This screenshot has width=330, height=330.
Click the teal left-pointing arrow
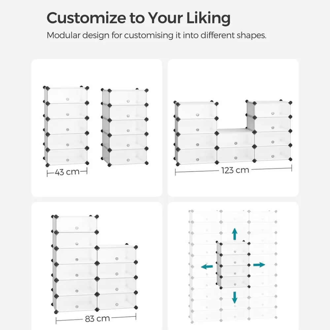tap(207, 267)
